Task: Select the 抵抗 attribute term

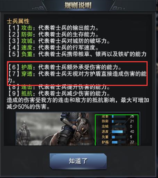Action: pos(27,94)
